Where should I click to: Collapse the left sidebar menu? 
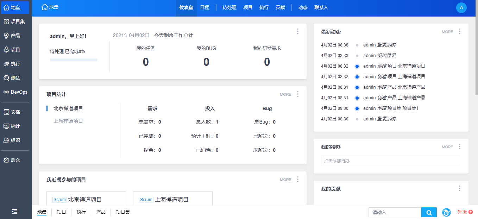point(14,212)
